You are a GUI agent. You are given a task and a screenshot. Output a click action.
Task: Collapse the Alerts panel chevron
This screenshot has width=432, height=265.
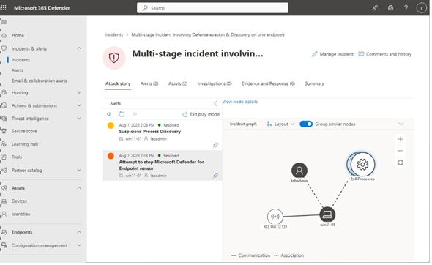pos(215,103)
